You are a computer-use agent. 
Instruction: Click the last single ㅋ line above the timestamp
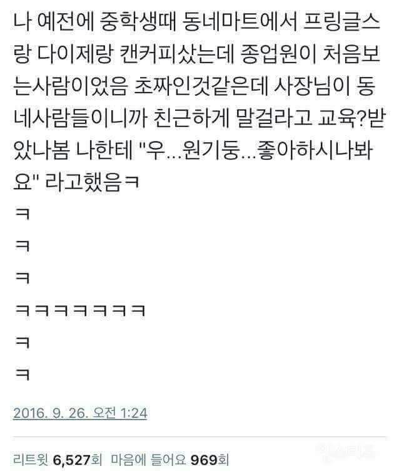coord(23,375)
